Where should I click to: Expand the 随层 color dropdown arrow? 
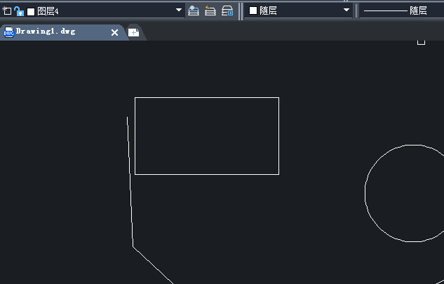pos(346,10)
